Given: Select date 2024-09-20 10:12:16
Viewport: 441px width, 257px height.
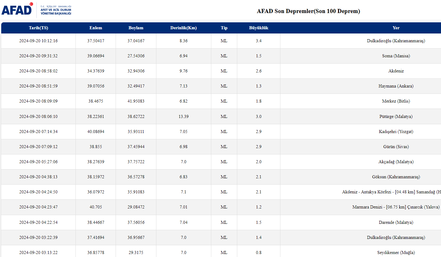Looking at the screenshot, I should tap(38, 41).
